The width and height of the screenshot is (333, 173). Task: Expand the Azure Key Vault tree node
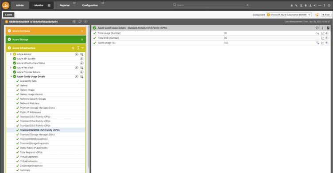[11, 68]
